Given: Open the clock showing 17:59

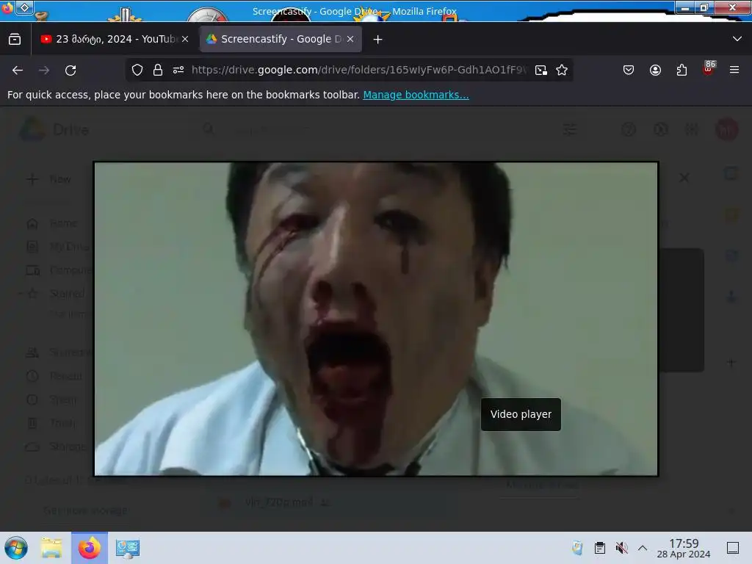Looking at the screenshot, I should coord(684,548).
